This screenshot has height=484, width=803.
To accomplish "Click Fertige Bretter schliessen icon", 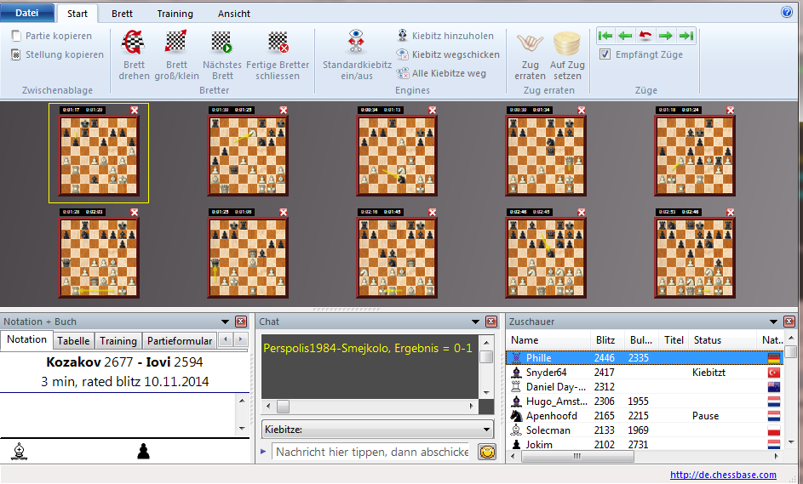I will coord(278,43).
